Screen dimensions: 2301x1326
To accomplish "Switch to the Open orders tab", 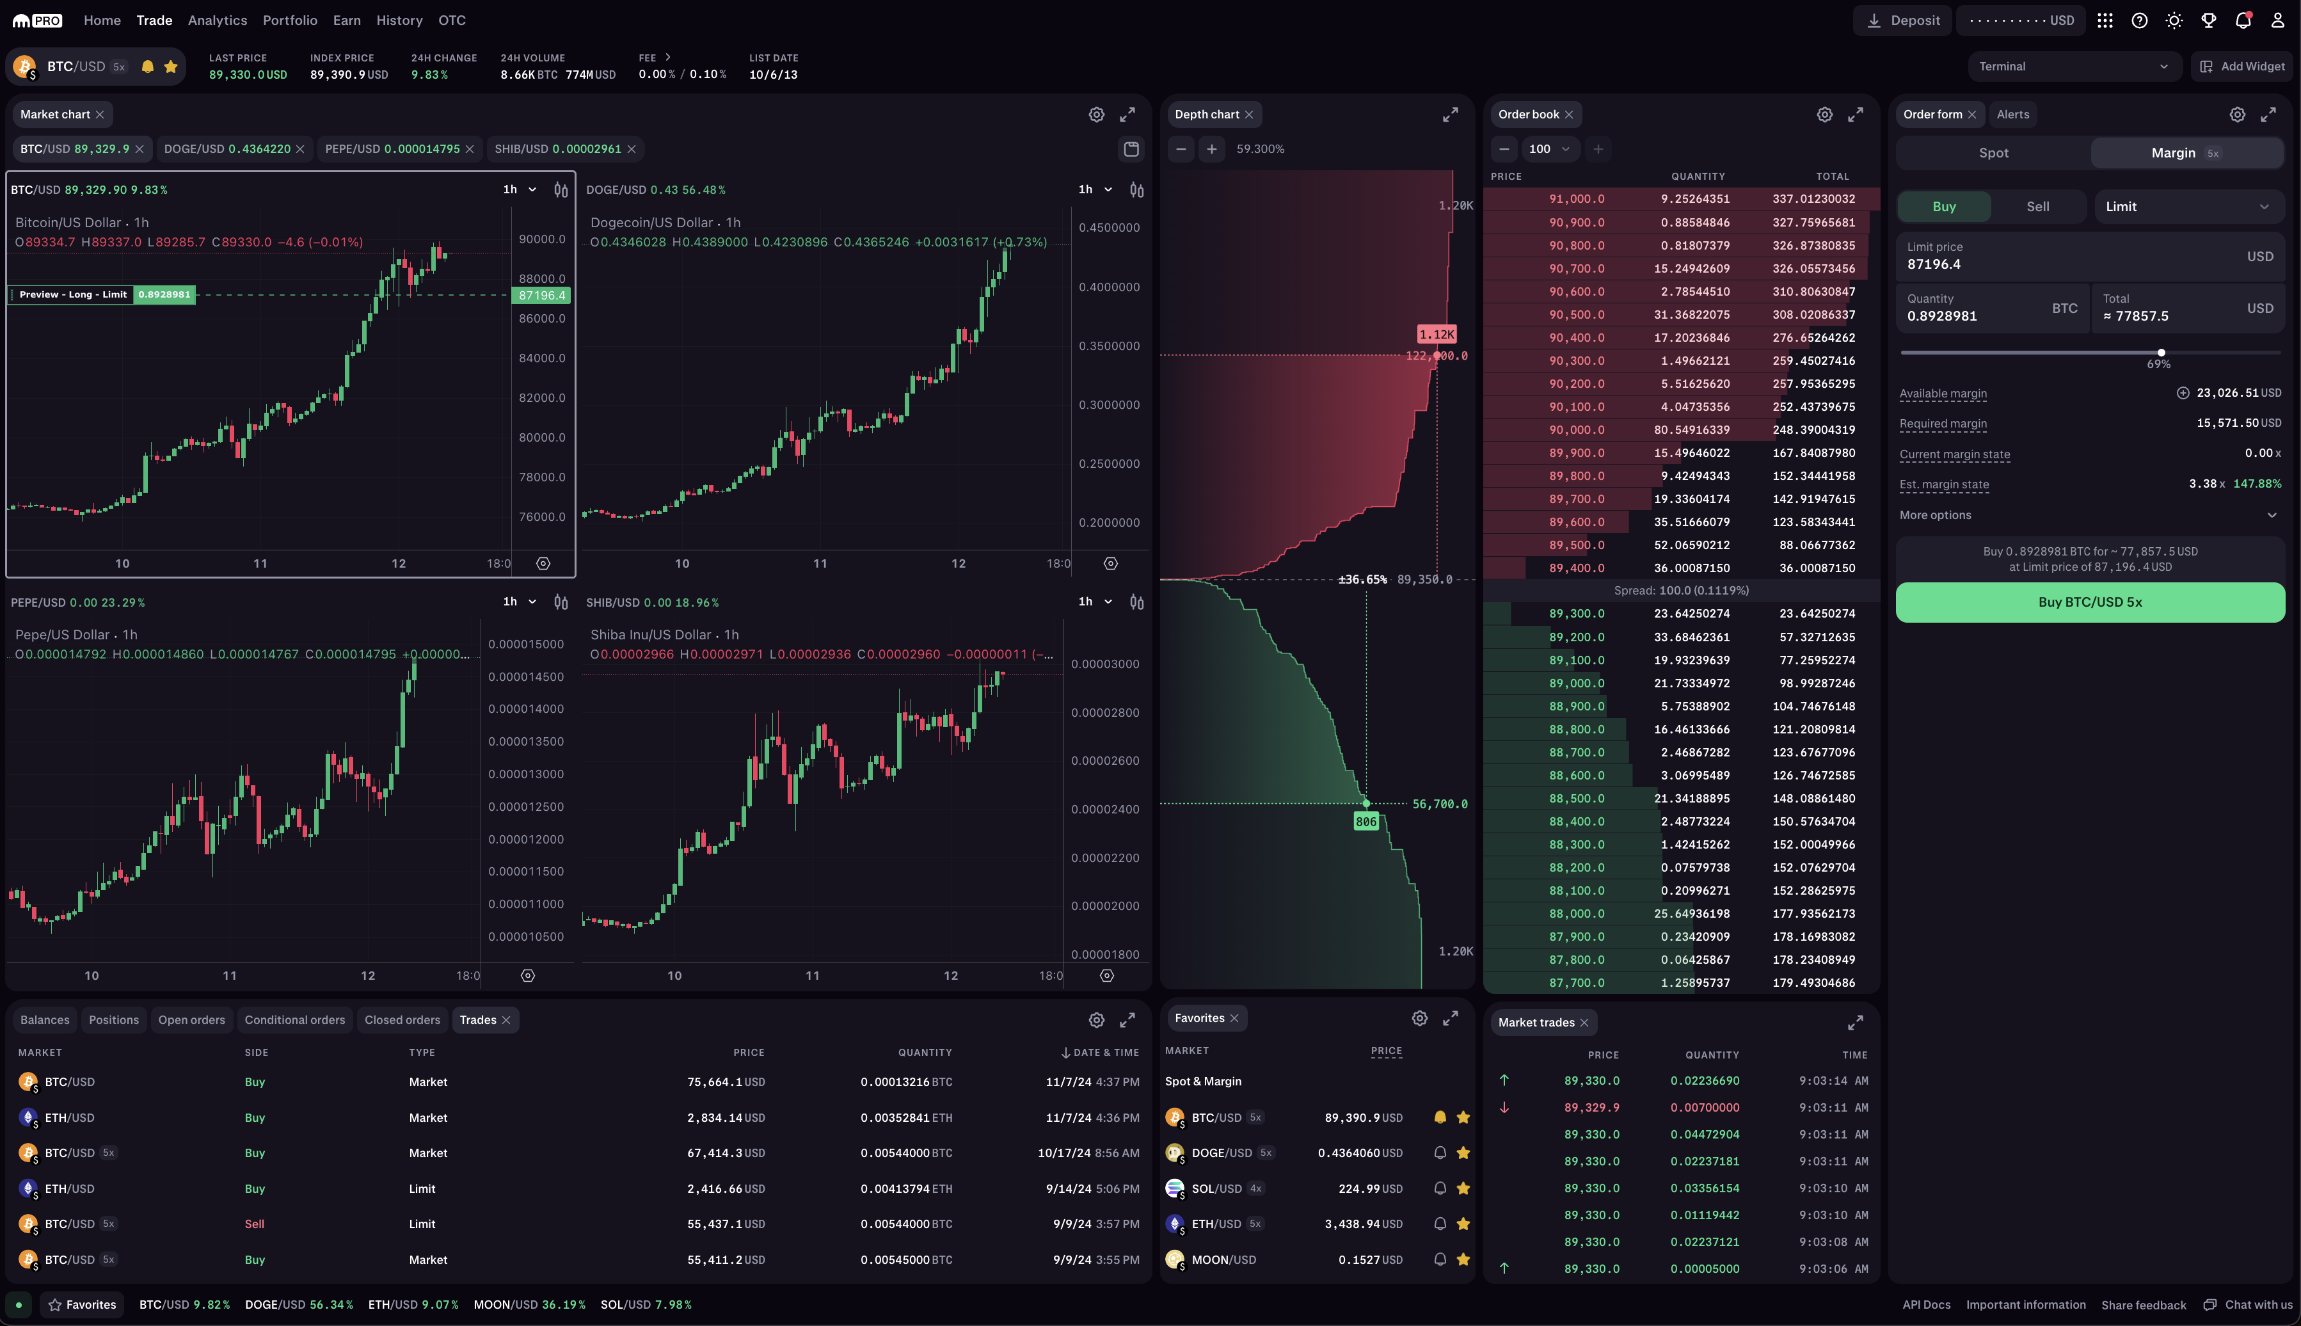I will point(191,1020).
